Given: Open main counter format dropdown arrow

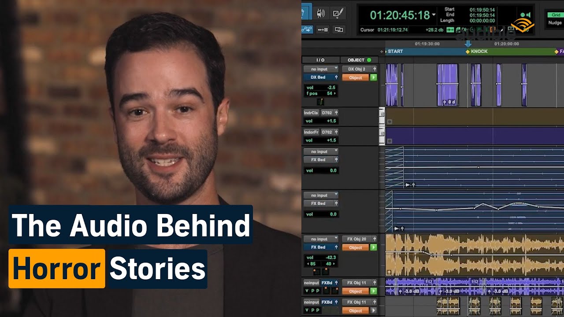Looking at the screenshot, I should pyautogui.click(x=434, y=15).
